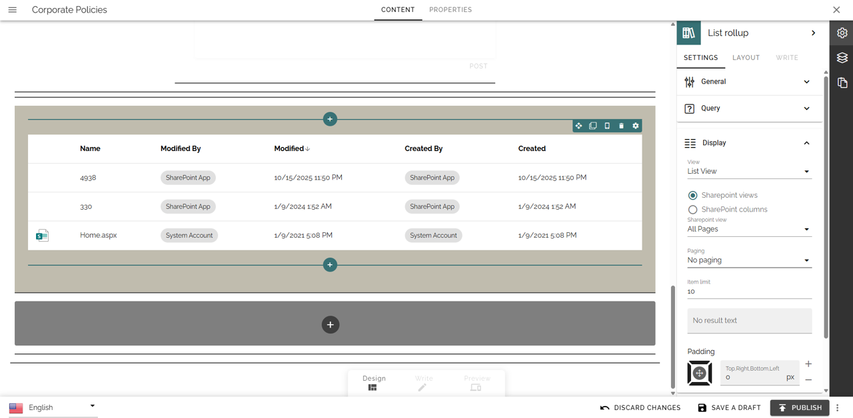The height and width of the screenshot is (418, 853).
Task: Open the View dropdown showing List View
Action: coord(749,171)
